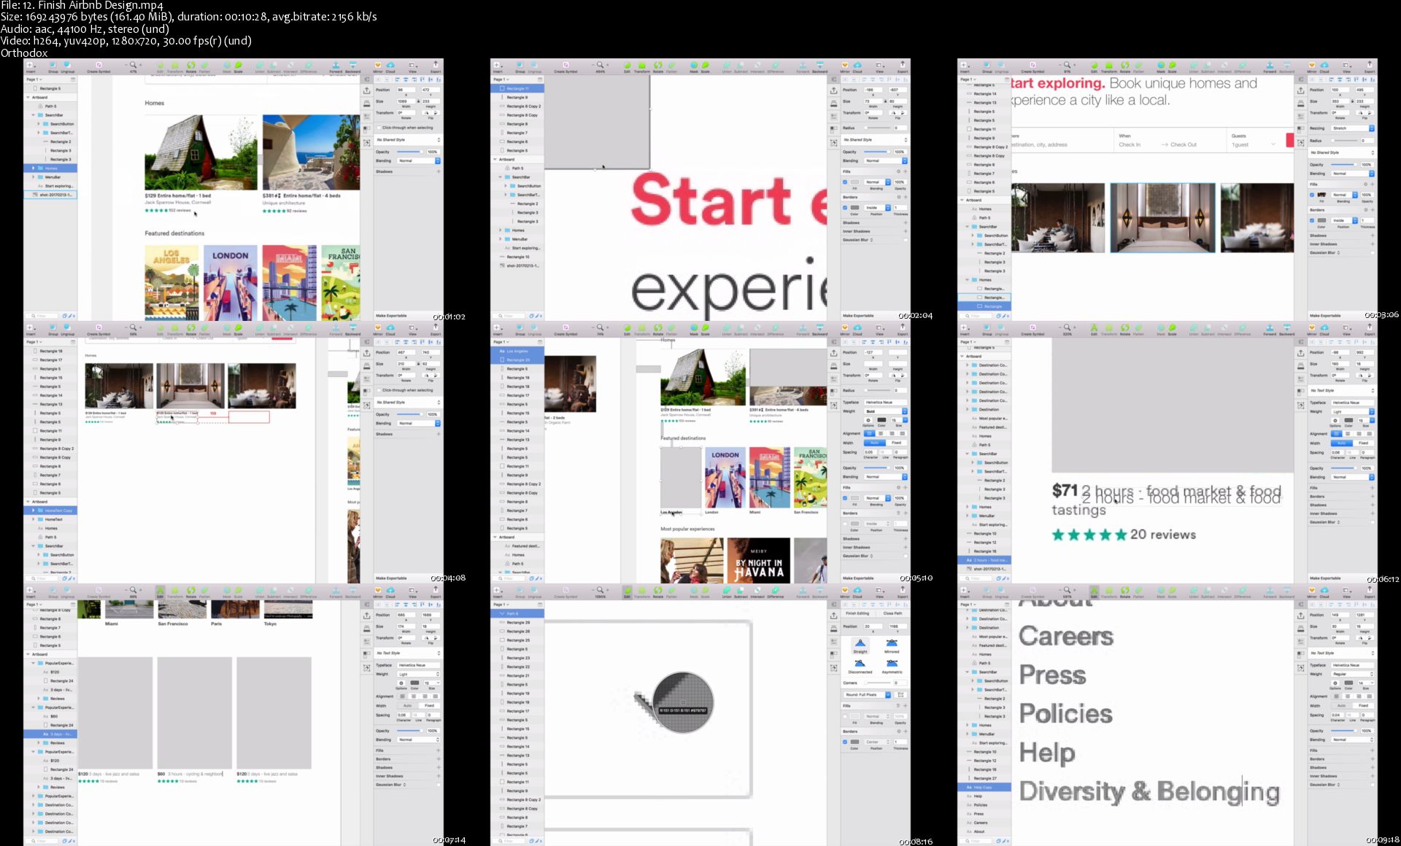1401x846 pixels.
Task: Toggle the Fills checkbox in the top-right frame
Action: pyautogui.click(x=1312, y=195)
